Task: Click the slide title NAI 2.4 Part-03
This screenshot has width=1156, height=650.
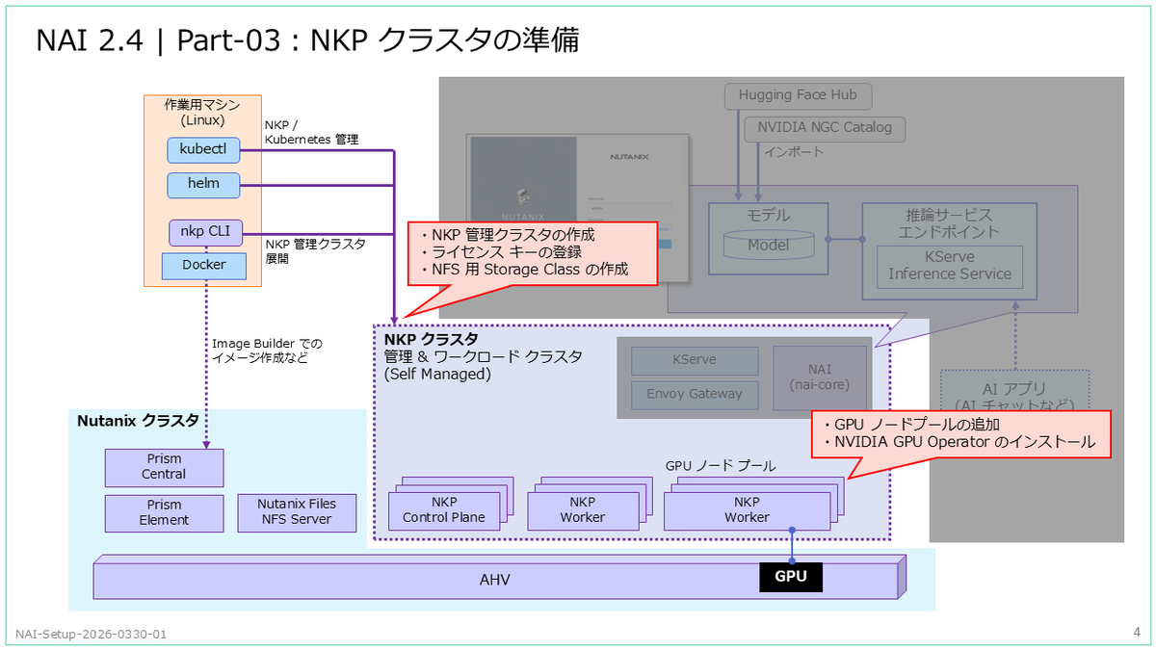Action: click(306, 40)
